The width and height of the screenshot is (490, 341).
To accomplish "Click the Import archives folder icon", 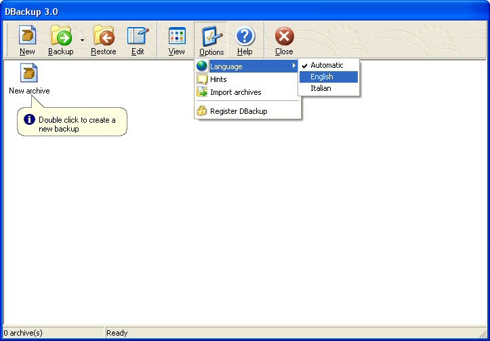I will 202,92.
